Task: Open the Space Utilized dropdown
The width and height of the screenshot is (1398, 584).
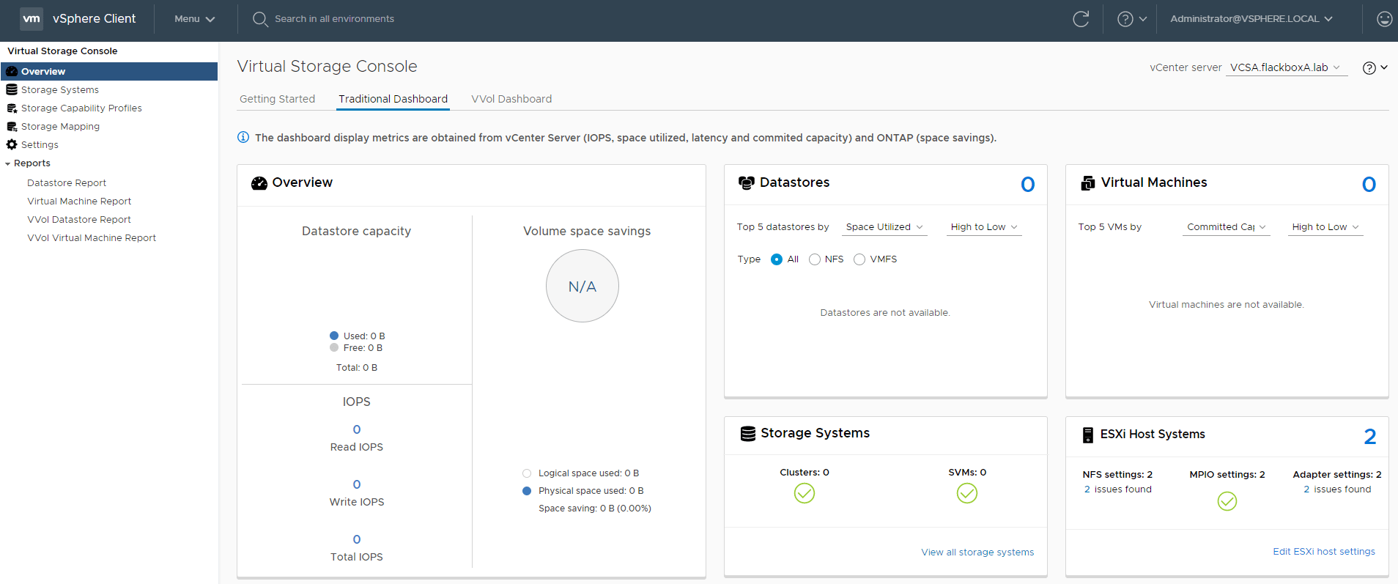Action: pyautogui.click(x=884, y=227)
